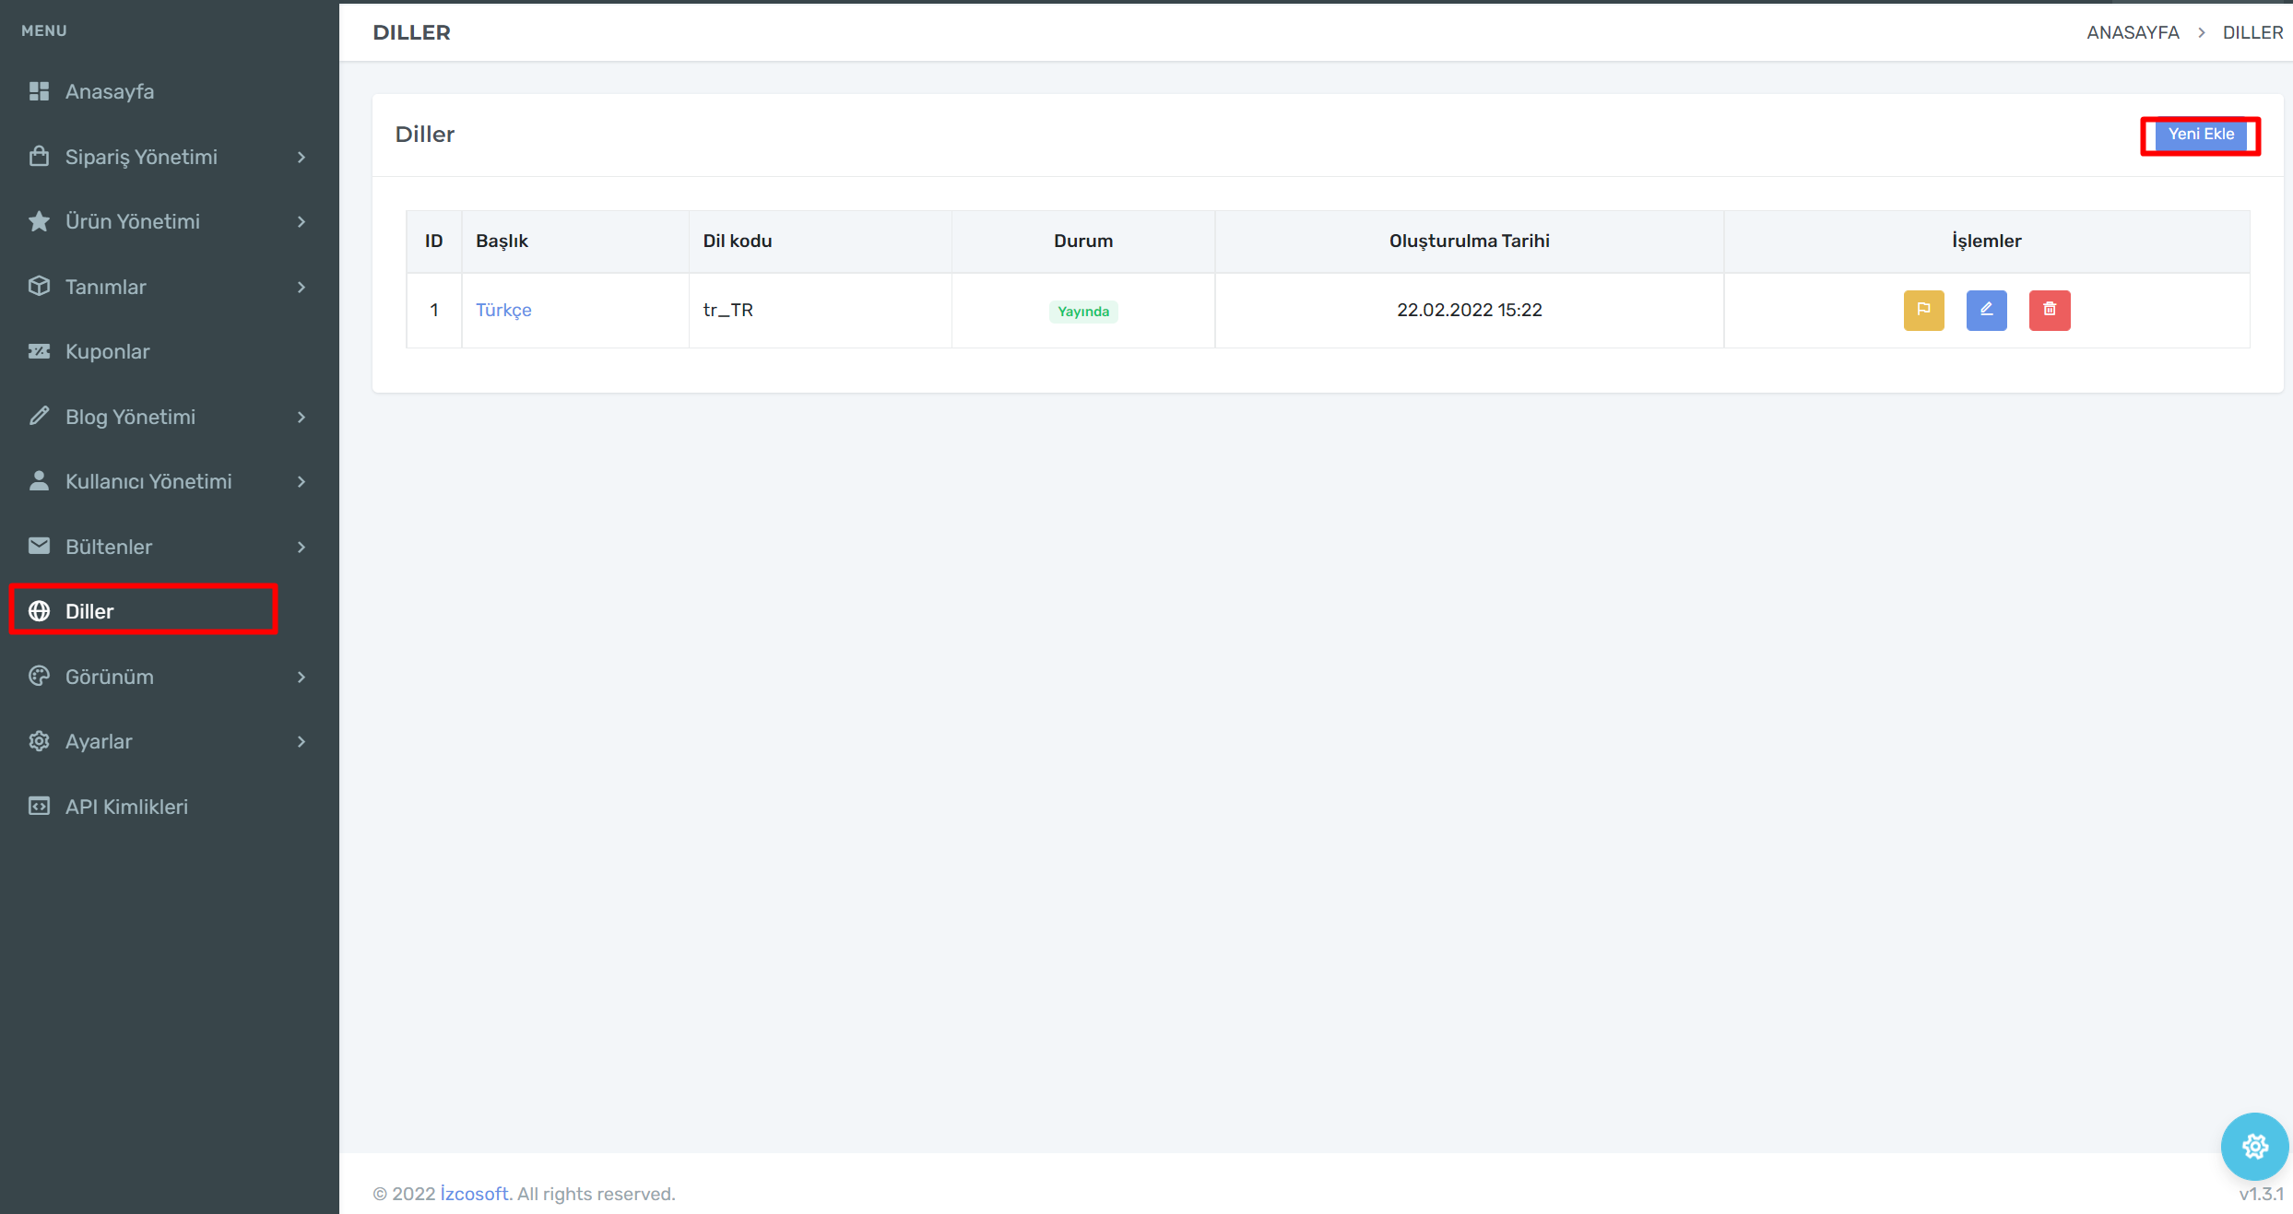This screenshot has width=2293, height=1214.
Task: Click the blue edit pencil icon
Action: coord(1986,310)
